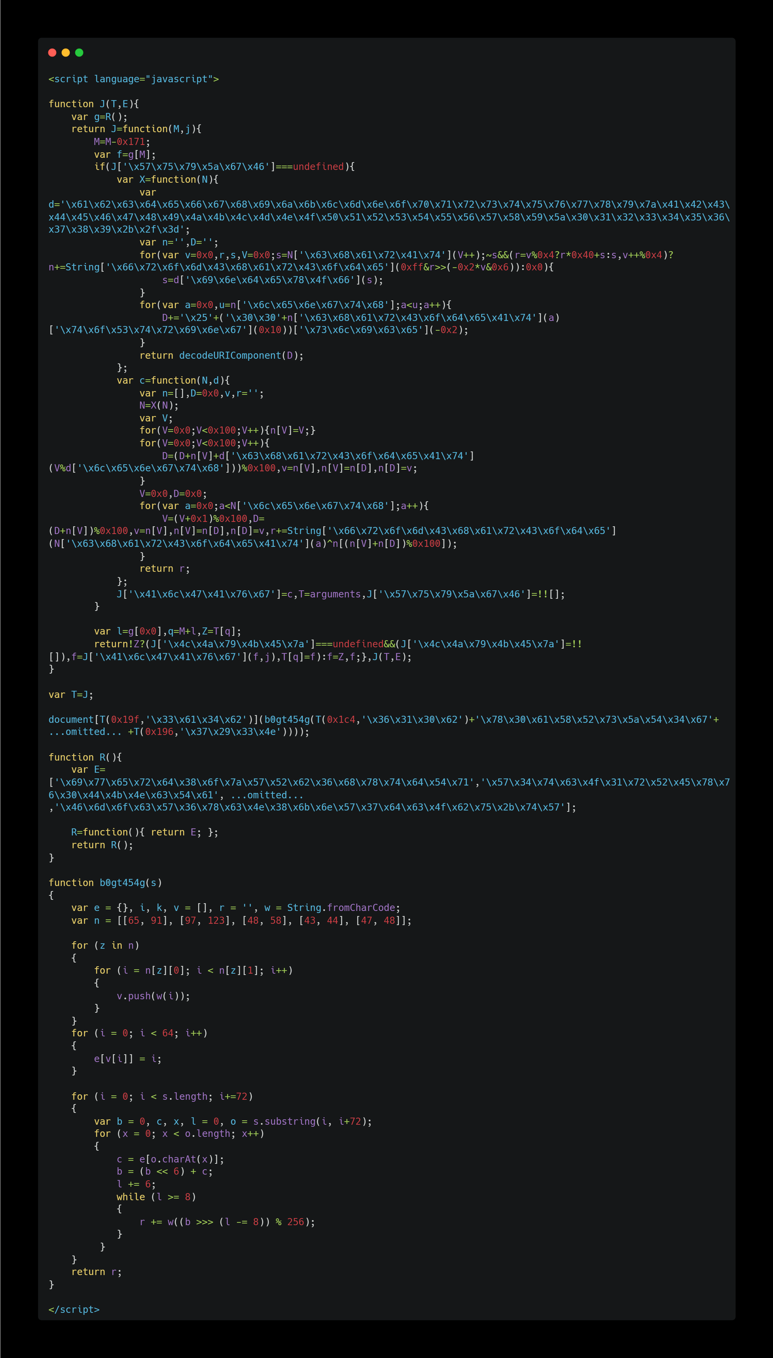
Task: Click the 'for (i = n[z][0]' loop line
Action: point(194,970)
